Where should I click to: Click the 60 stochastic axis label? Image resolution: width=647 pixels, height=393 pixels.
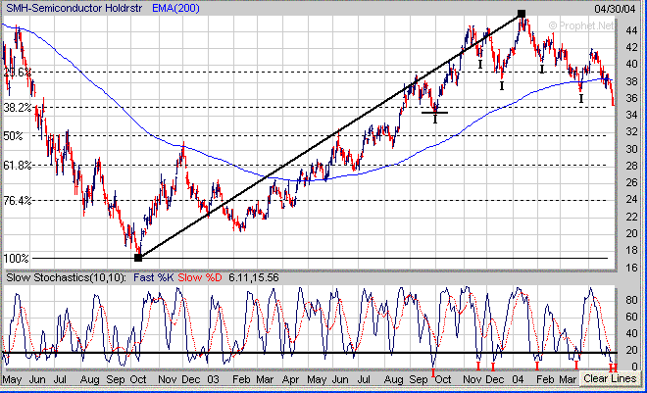tap(631, 317)
